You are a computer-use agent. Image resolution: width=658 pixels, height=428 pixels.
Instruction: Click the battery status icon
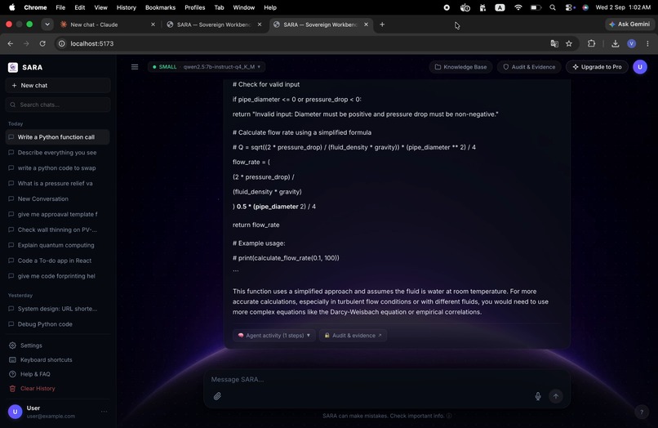click(536, 7)
